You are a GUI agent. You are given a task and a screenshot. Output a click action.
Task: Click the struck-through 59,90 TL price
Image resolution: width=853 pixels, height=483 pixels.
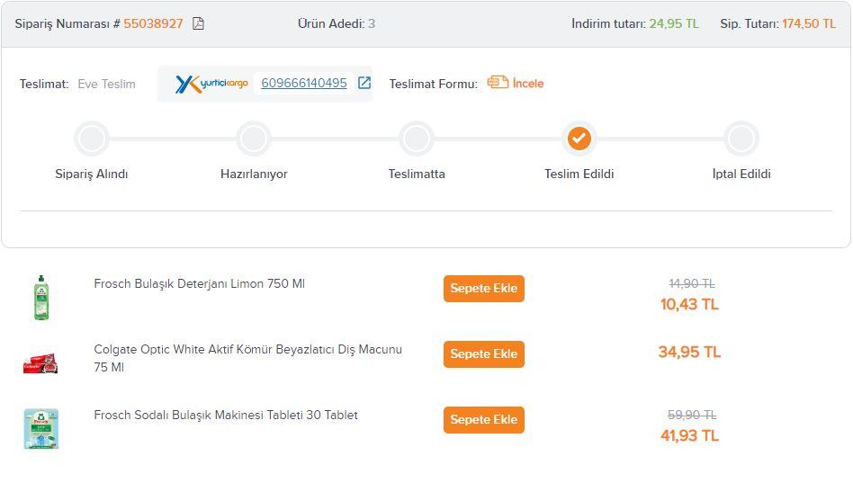[x=691, y=415]
